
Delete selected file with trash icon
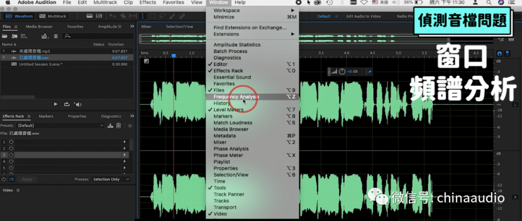coord(56,36)
